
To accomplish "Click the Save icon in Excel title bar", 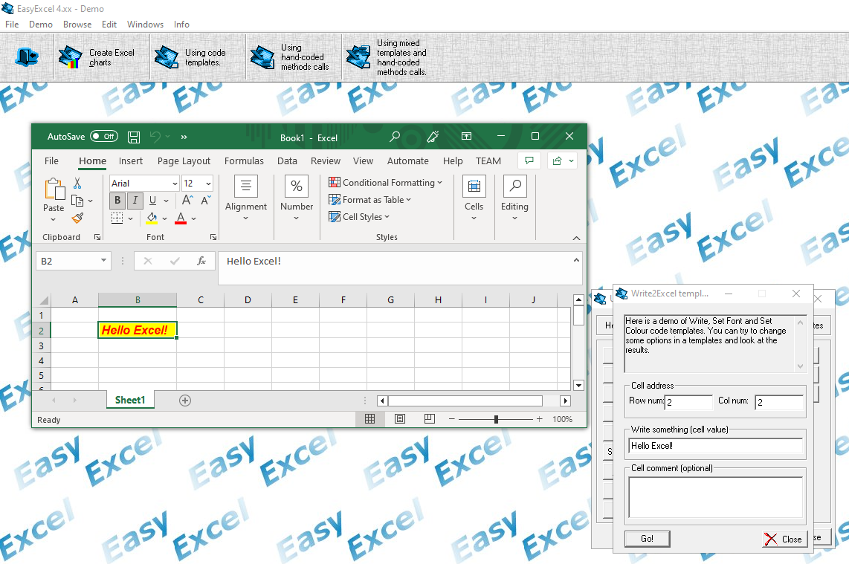I will [x=134, y=137].
